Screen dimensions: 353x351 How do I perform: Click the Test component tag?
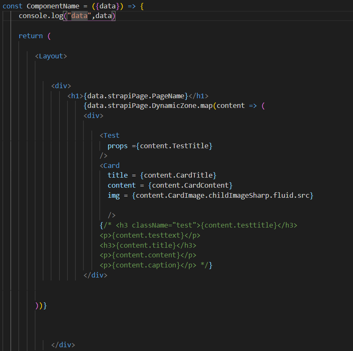coord(110,136)
